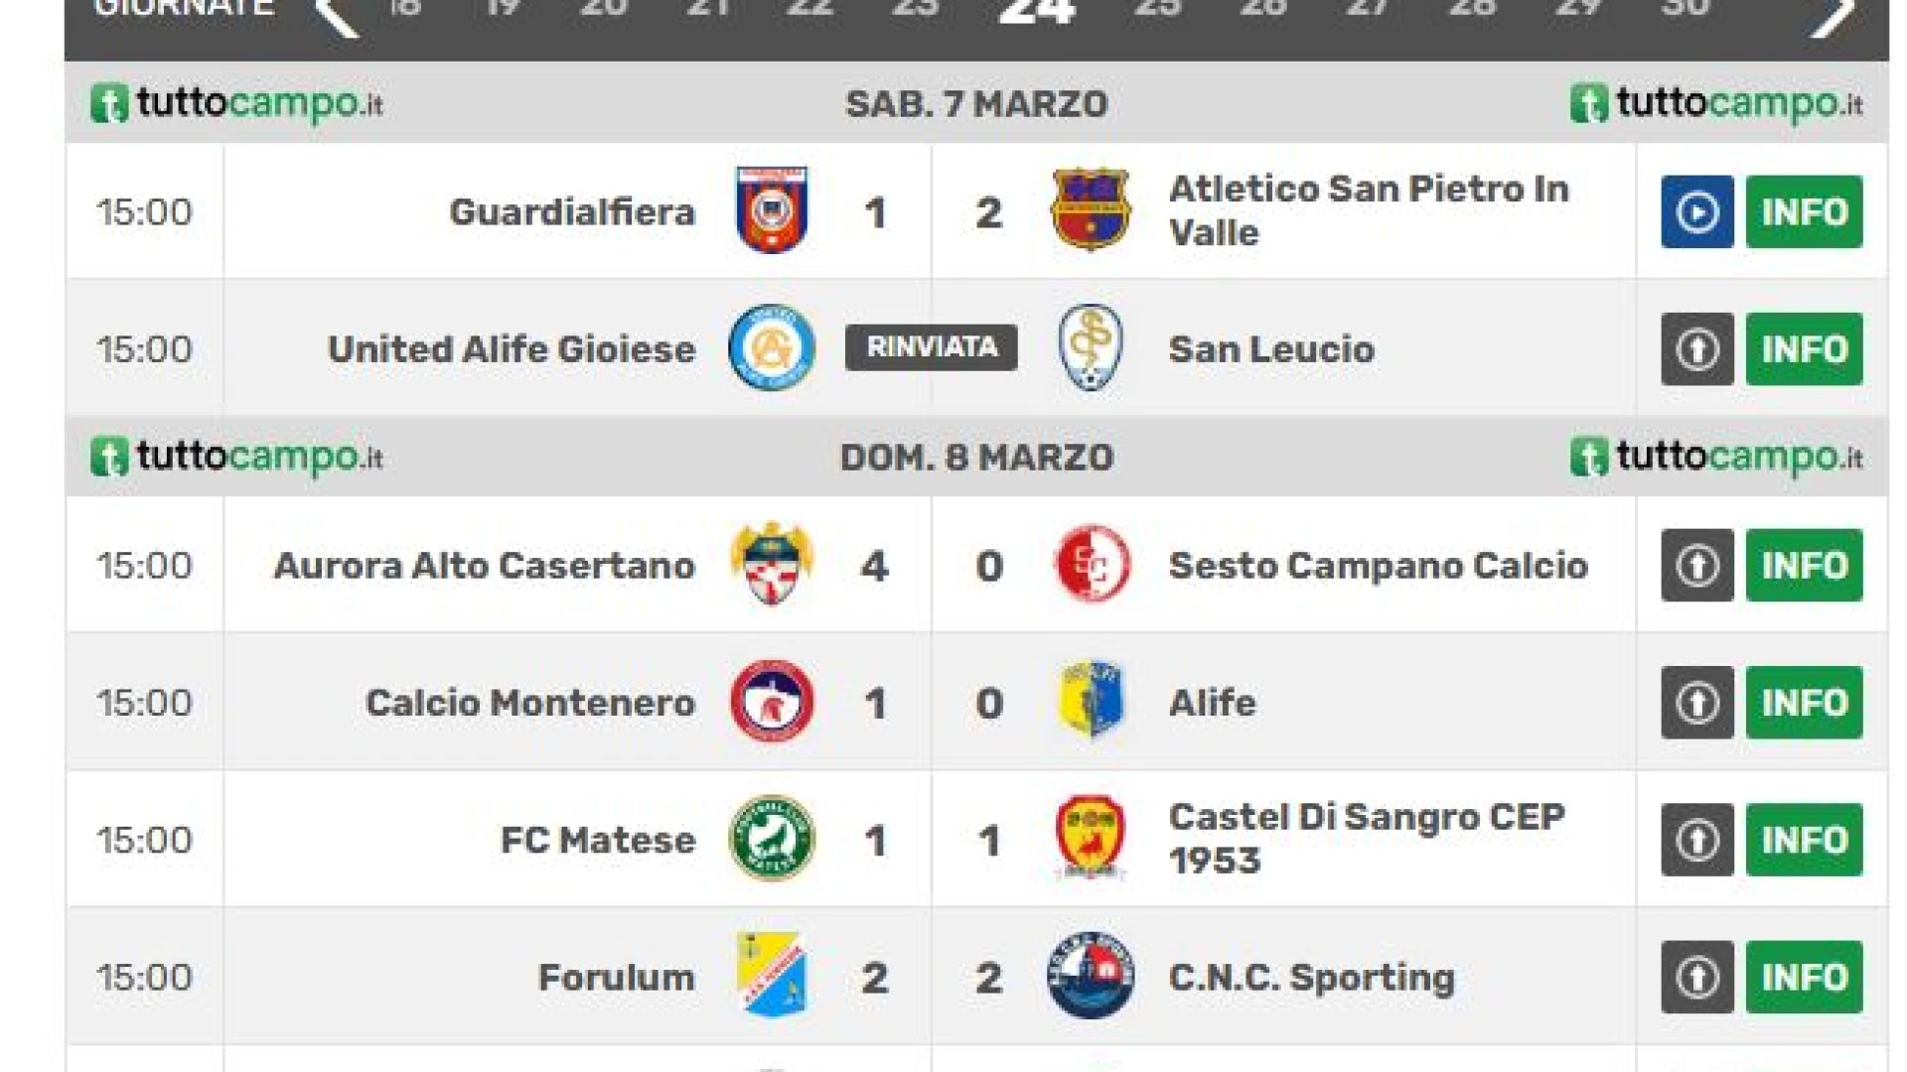Click the San Leucio team crest
Image resolution: width=1907 pixels, height=1072 pixels.
pos(1091,348)
